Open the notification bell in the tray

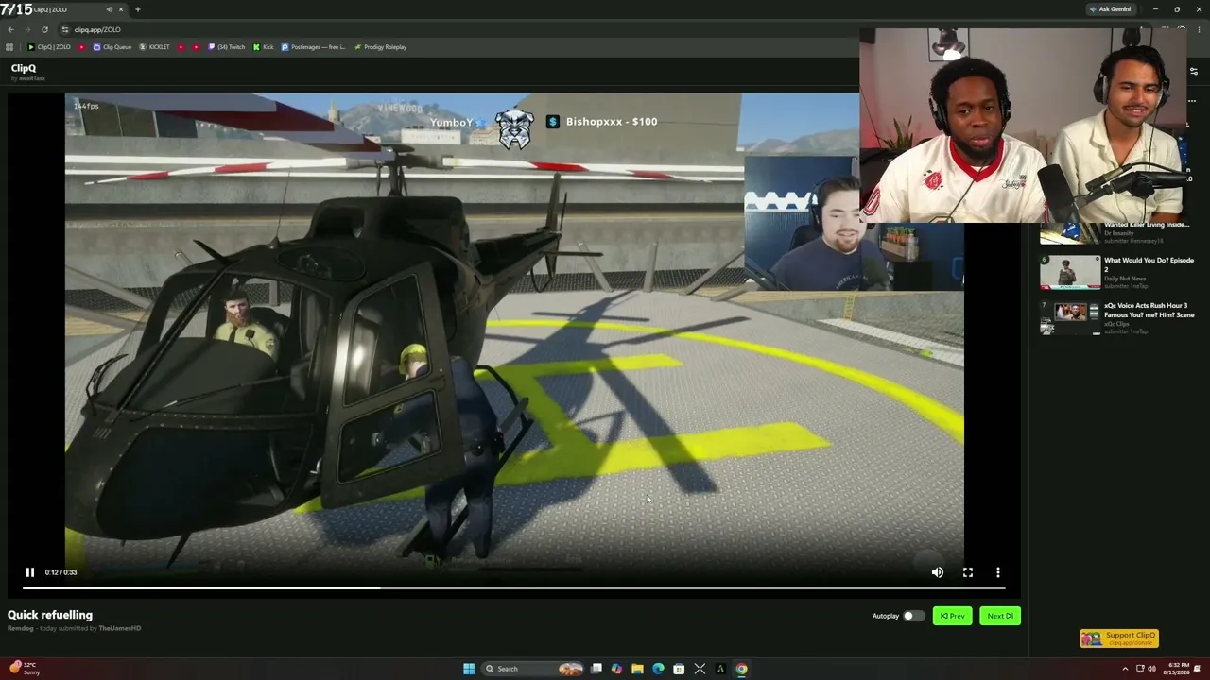pos(1198,669)
